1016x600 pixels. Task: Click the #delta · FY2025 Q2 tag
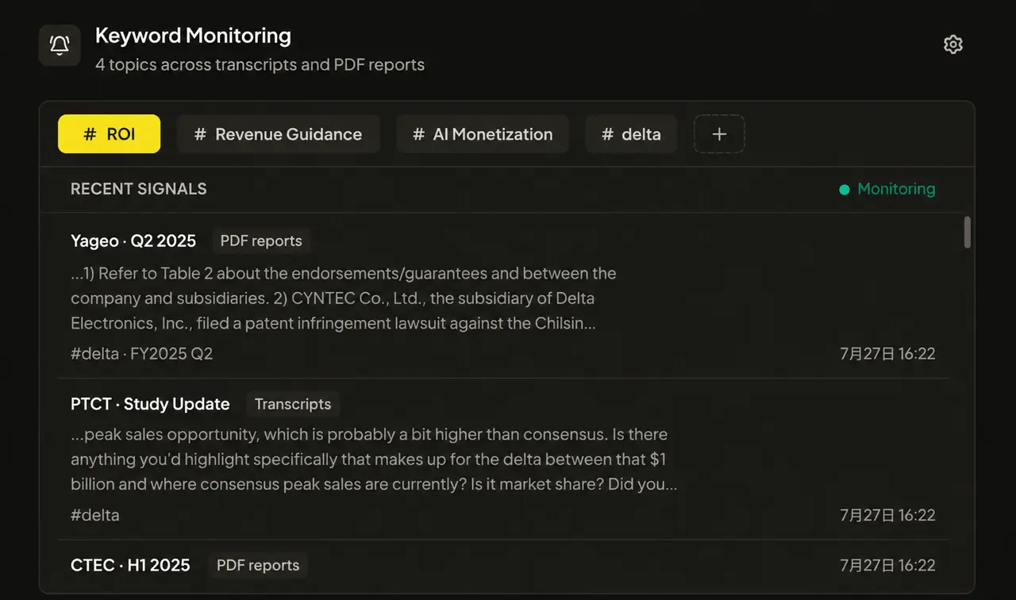(142, 353)
